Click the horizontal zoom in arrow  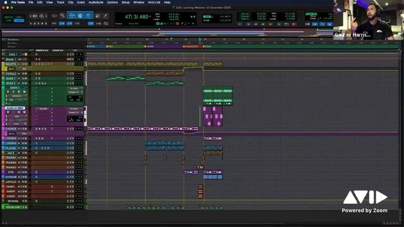(x=46, y=16)
